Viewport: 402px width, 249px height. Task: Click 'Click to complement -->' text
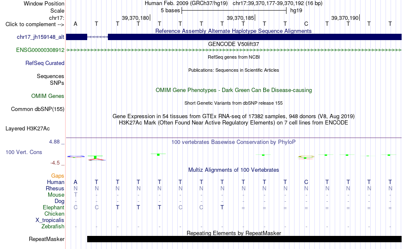[x=35, y=24]
